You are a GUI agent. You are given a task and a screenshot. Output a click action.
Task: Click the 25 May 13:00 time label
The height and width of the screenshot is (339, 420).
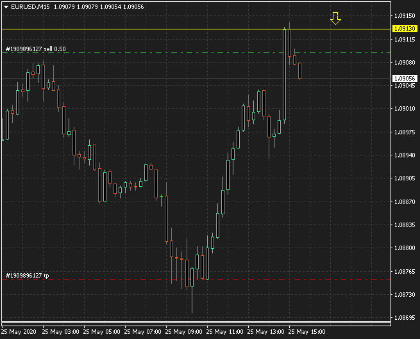coord(265,332)
